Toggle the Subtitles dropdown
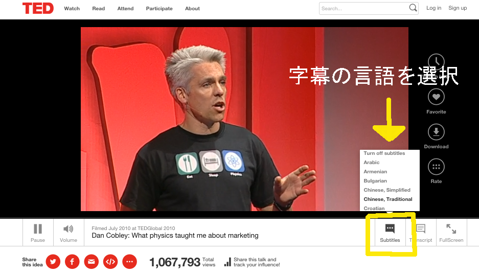The height and width of the screenshot is (274, 479). [390, 233]
